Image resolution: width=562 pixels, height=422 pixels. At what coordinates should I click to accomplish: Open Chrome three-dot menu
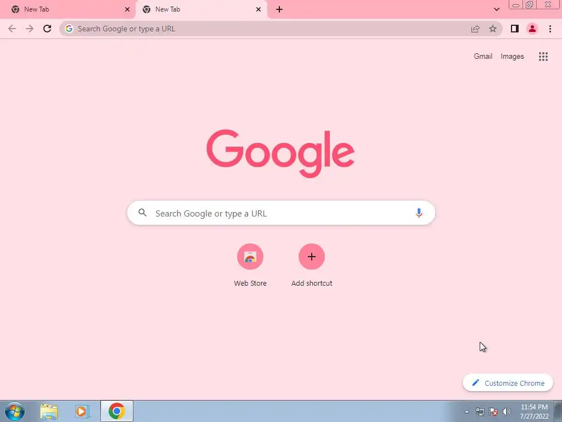tap(550, 29)
